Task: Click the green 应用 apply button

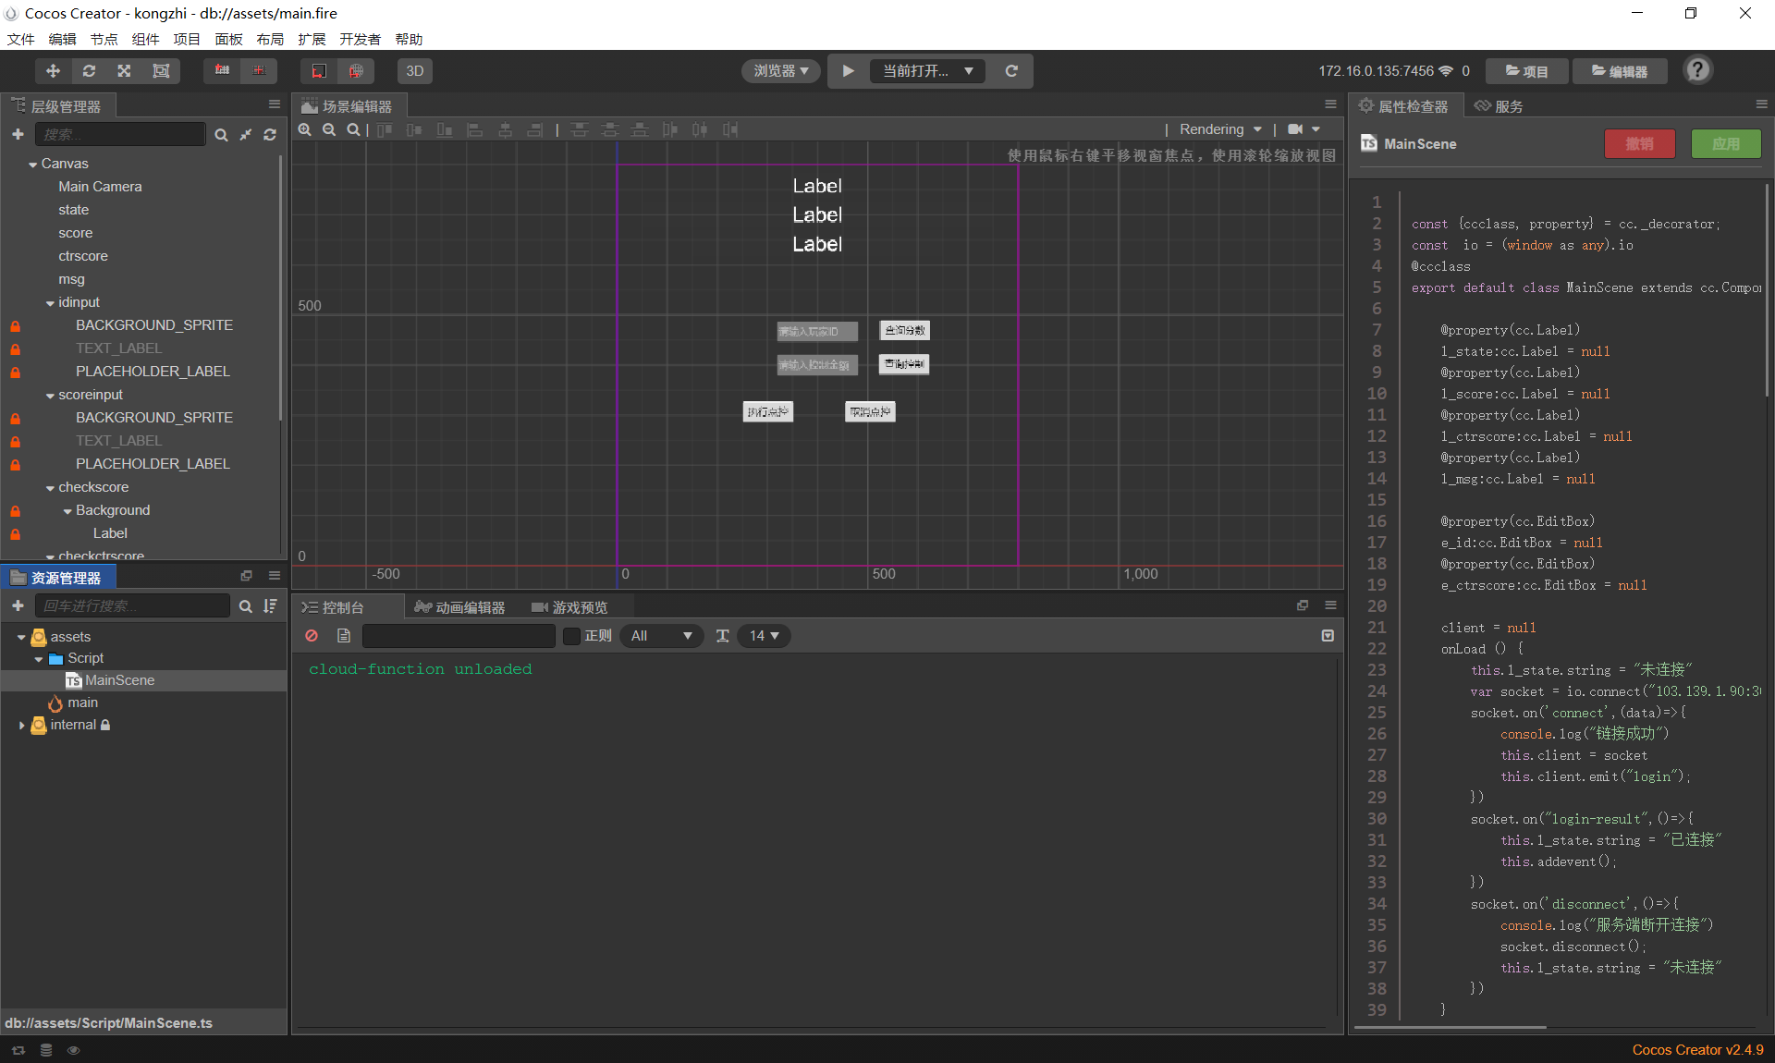Action: 1725,144
